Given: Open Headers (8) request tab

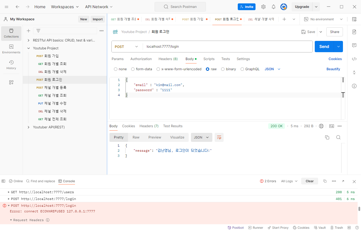Looking at the screenshot, I should (x=168, y=59).
